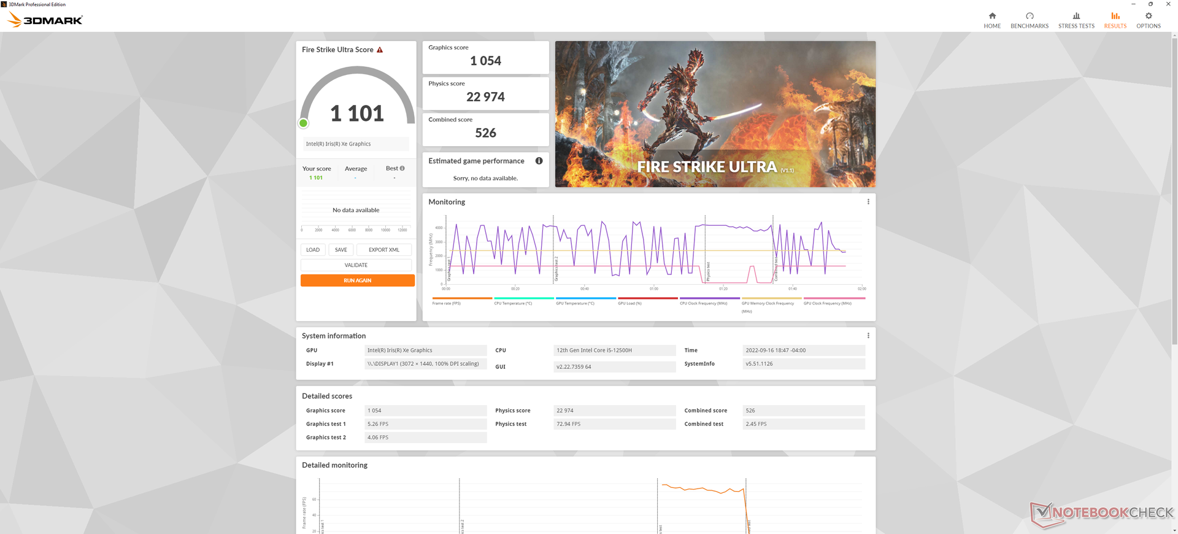
Task: Click the LOAD button
Action: click(x=313, y=250)
